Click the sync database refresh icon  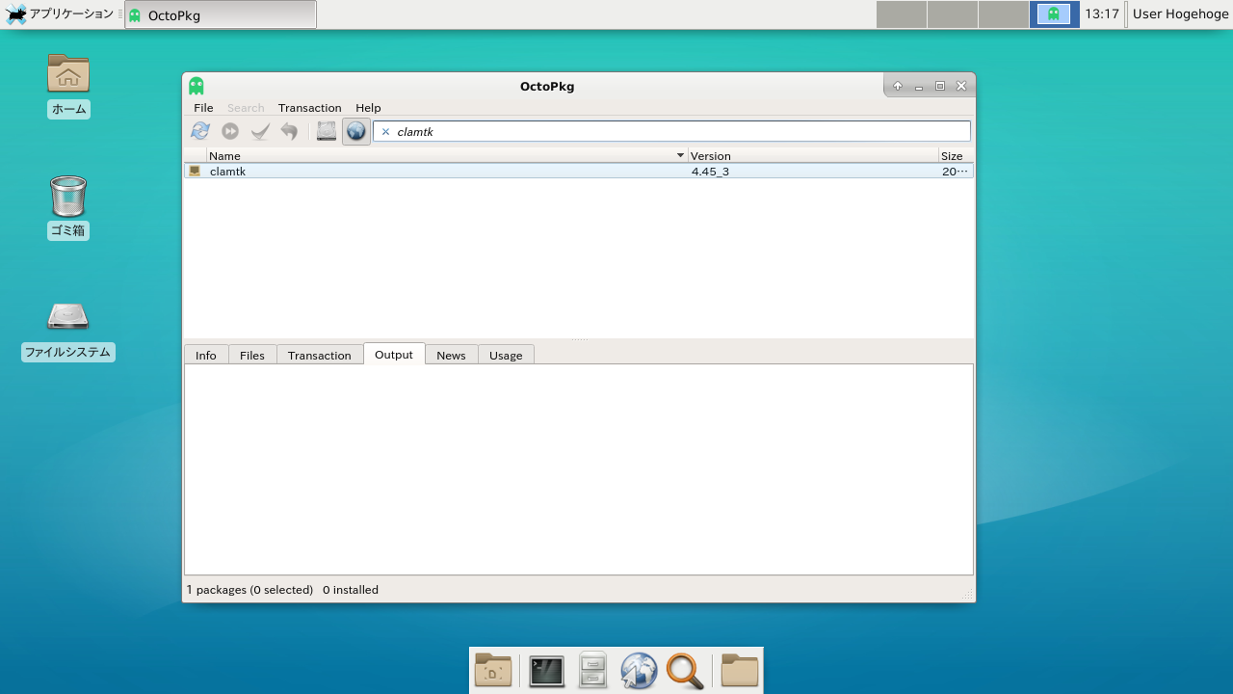(x=200, y=131)
